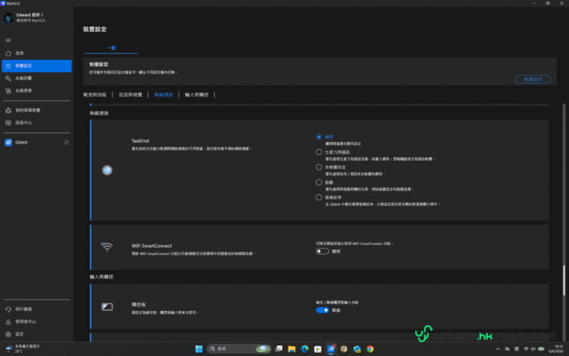Screen dimensions: 569x356
Task: Show hidden system tray icons
Action: click(x=498, y=349)
